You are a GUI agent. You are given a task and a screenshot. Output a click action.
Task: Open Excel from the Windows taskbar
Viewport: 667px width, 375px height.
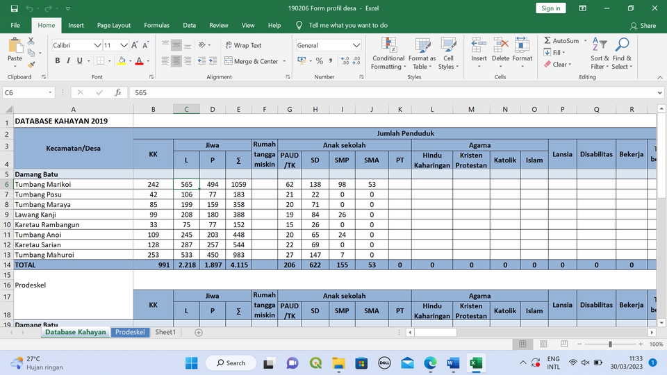click(x=475, y=362)
